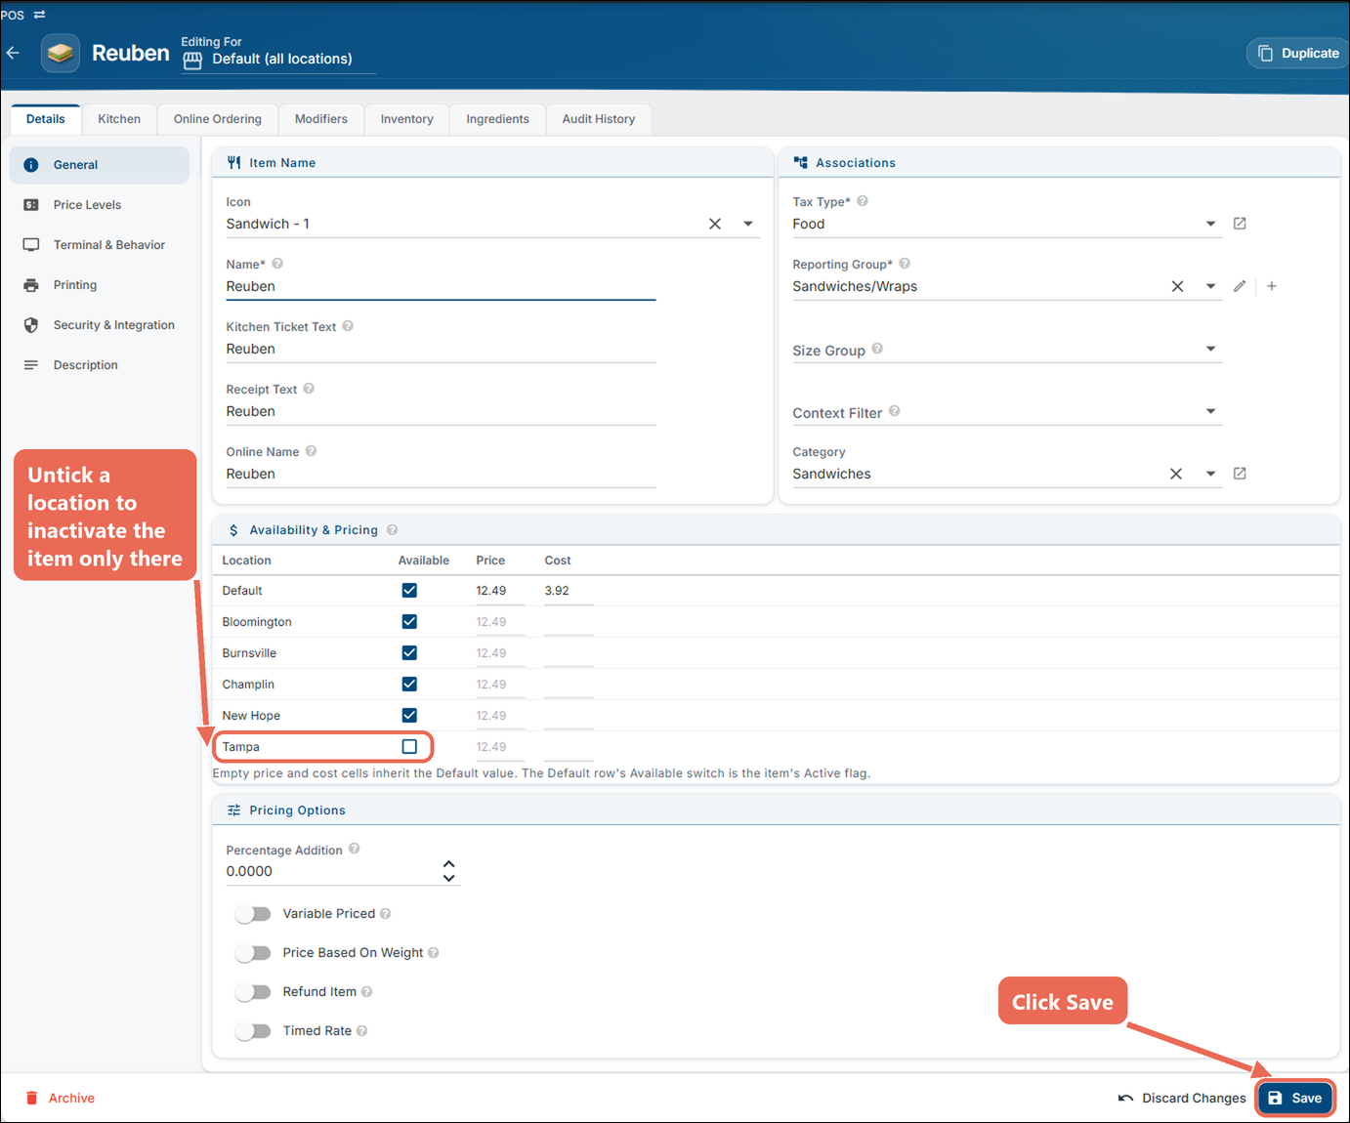Add a new reporting group with plus
Viewport: 1350px width, 1123px height.
point(1272,286)
